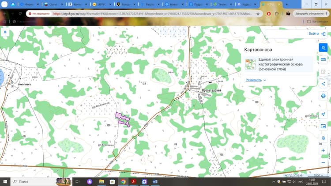The width and height of the screenshot is (331, 186).
Task: Zoom in with the plus button
Action: click(x=323, y=150)
